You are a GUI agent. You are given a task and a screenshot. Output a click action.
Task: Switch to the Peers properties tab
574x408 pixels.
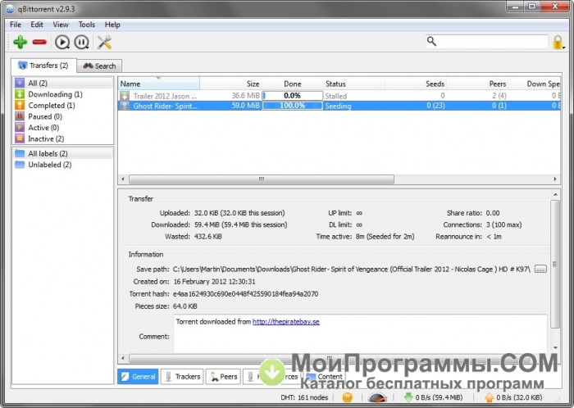pyautogui.click(x=223, y=377)
